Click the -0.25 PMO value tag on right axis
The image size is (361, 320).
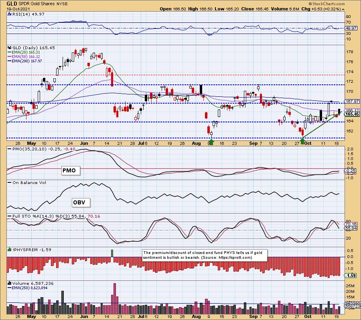(x=351, y=171)
